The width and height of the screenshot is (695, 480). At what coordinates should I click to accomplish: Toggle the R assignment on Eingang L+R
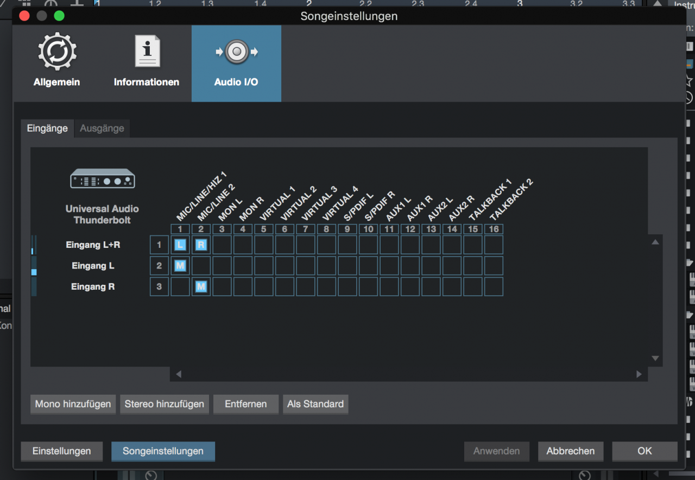201,245
